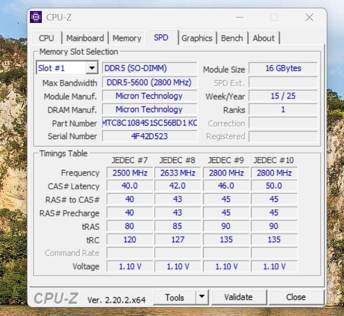Click the CPU-Z app icon in title bar
Screen dimensions: 344x316
(36, 17)
